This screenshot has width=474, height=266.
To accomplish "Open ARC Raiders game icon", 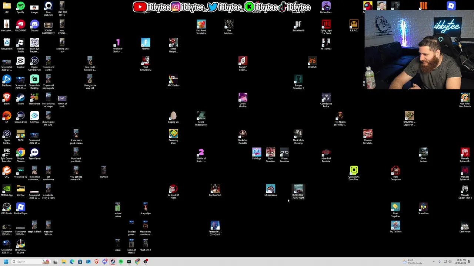I will pyautogui.click(x=173, y=81).
